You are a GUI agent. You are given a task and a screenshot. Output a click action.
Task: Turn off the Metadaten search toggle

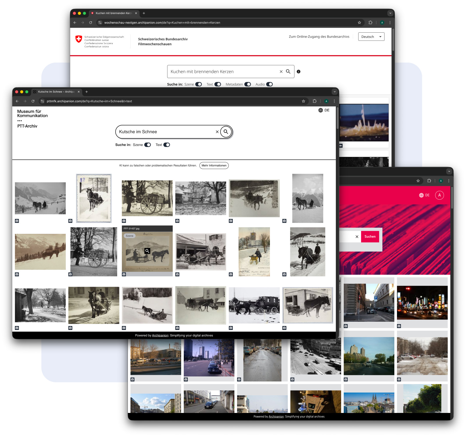click(x=248, y=84)
